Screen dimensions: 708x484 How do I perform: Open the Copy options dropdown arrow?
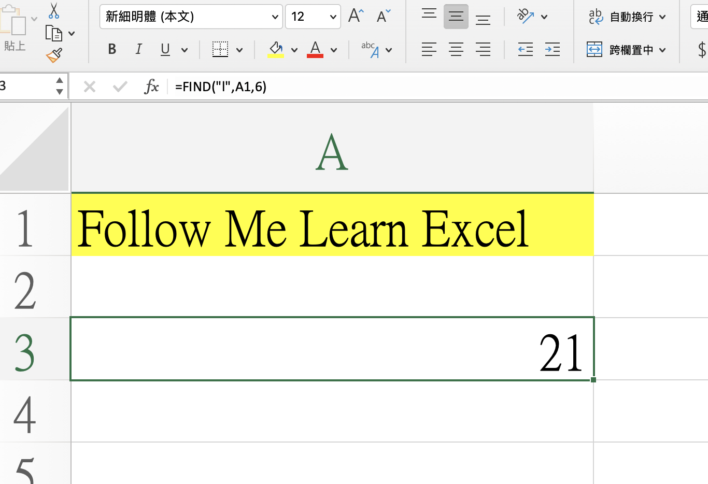click(x=72, y=34)
